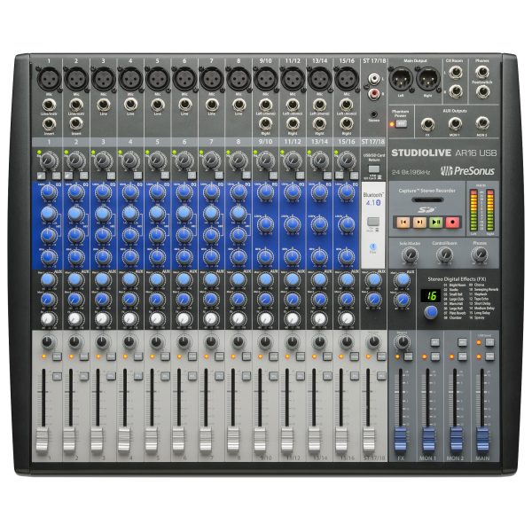532x532 pixels.
Task: Hit the skip-back button on the Capture recorder
Action: pyautogui.click(x=403, y=223)
